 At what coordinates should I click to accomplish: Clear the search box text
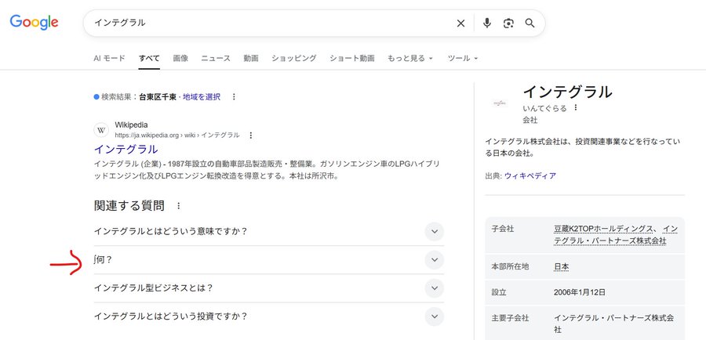(460, 24)
